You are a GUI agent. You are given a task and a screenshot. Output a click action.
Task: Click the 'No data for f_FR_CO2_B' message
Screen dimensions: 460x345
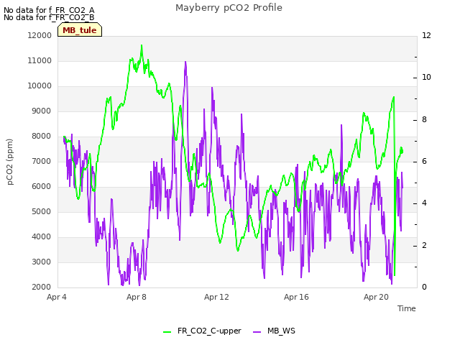[49, 17]
